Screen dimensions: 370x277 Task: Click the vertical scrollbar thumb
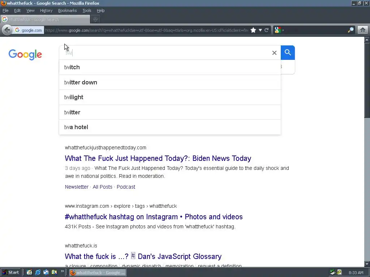pos(367,80)
